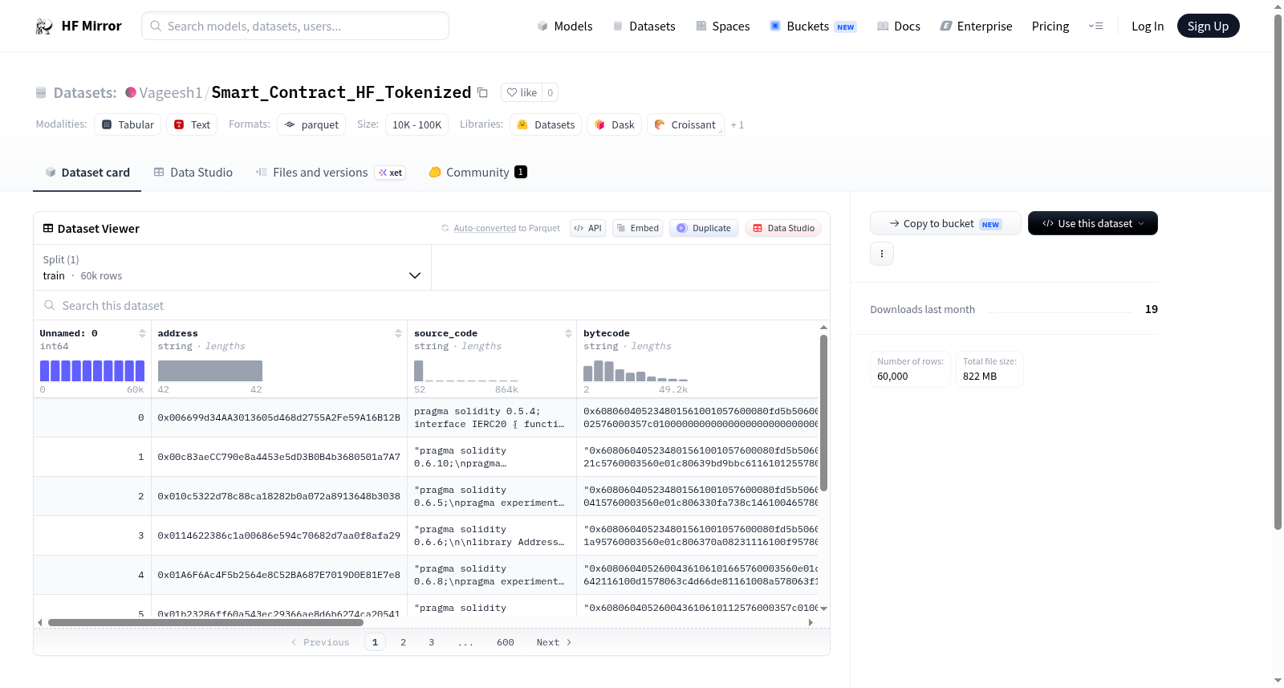Duplicate this dataset

(x=703, y=228)
